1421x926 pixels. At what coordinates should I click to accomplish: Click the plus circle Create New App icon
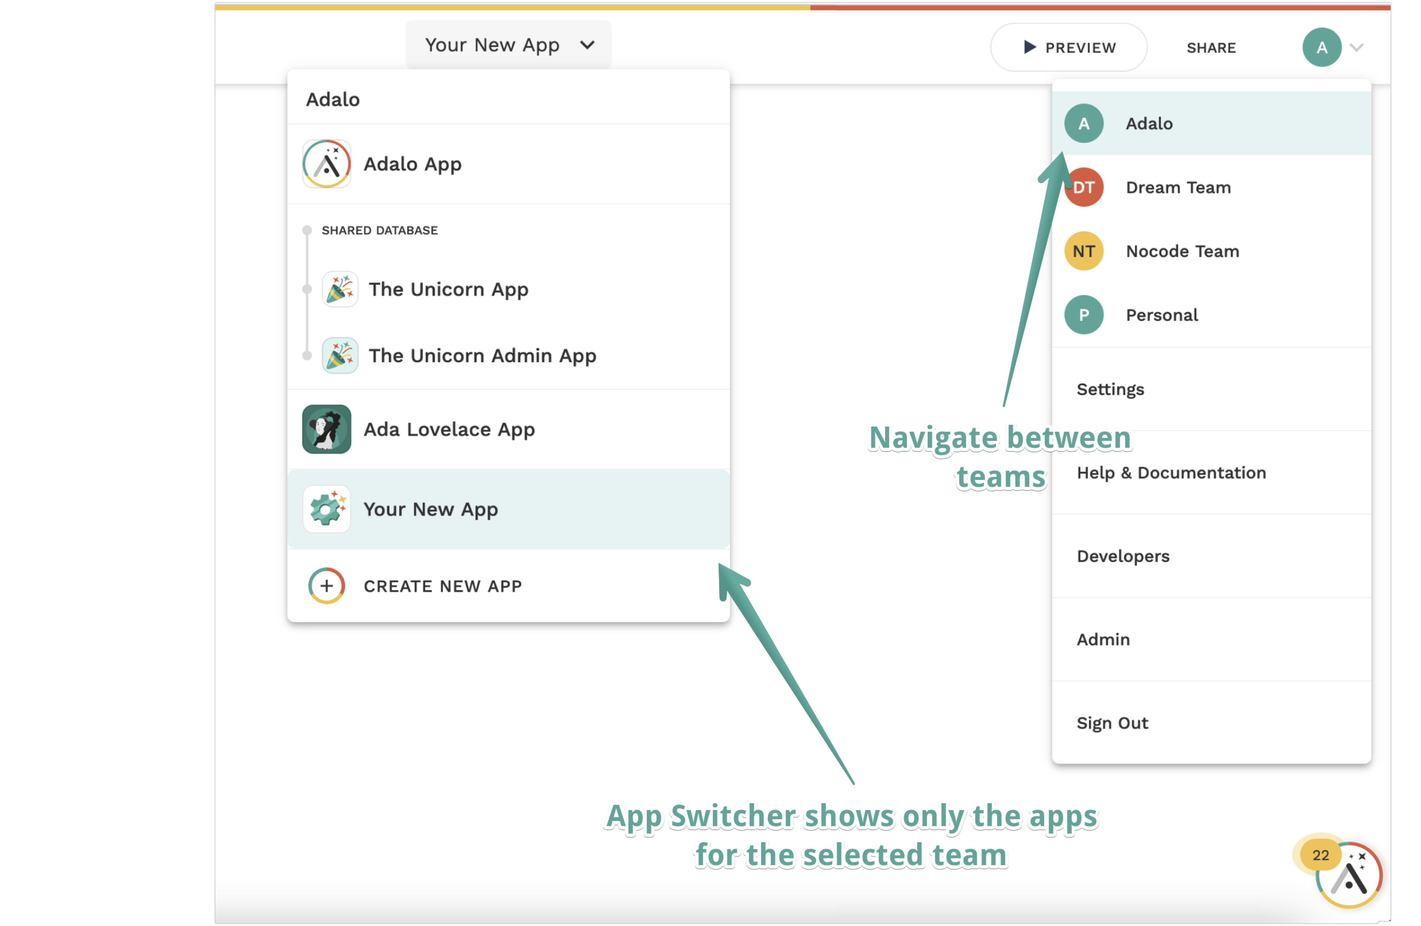(x=327, y=586)
